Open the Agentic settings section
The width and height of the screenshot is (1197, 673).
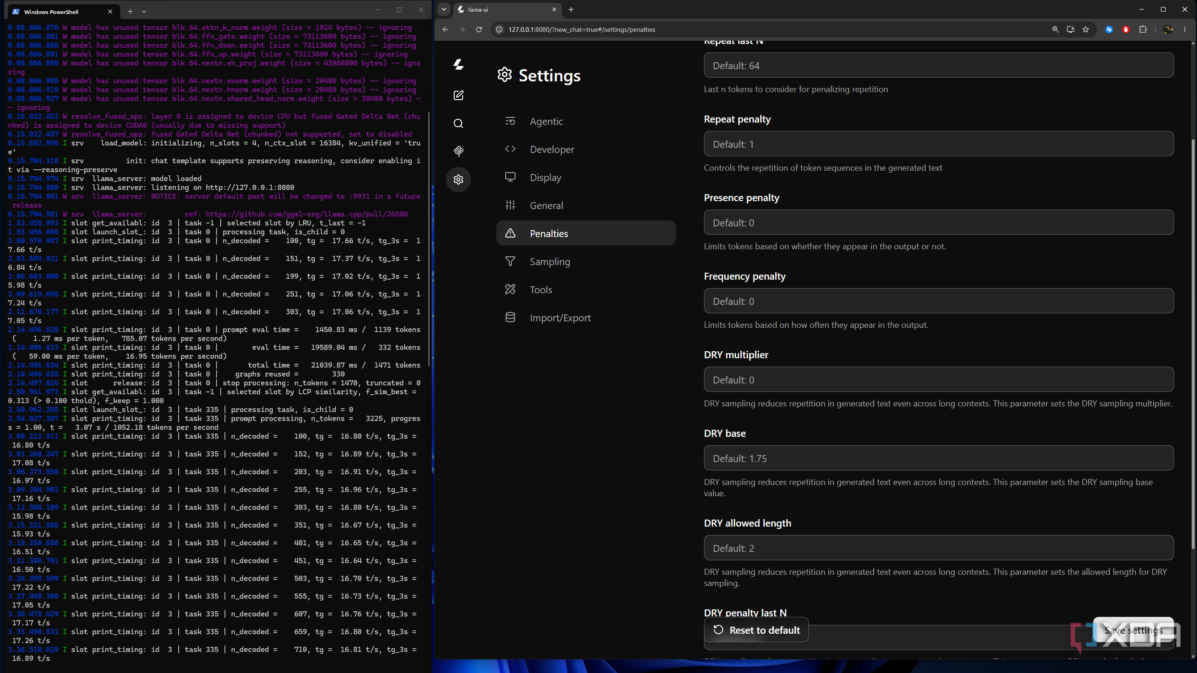(x=586, y=121)
